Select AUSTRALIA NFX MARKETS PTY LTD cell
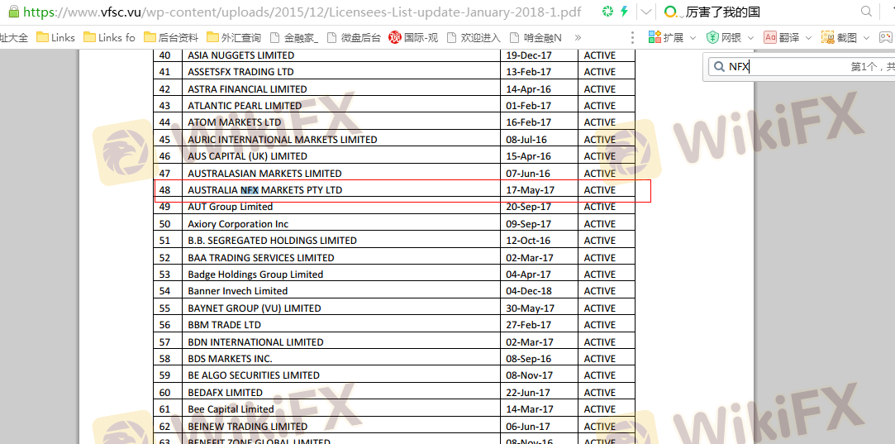 (340, 189)
